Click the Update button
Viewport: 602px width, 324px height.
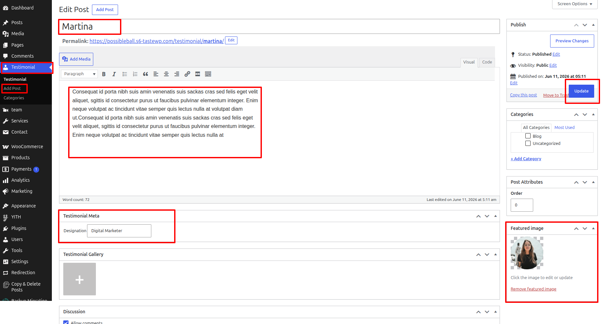coord(581,91)
